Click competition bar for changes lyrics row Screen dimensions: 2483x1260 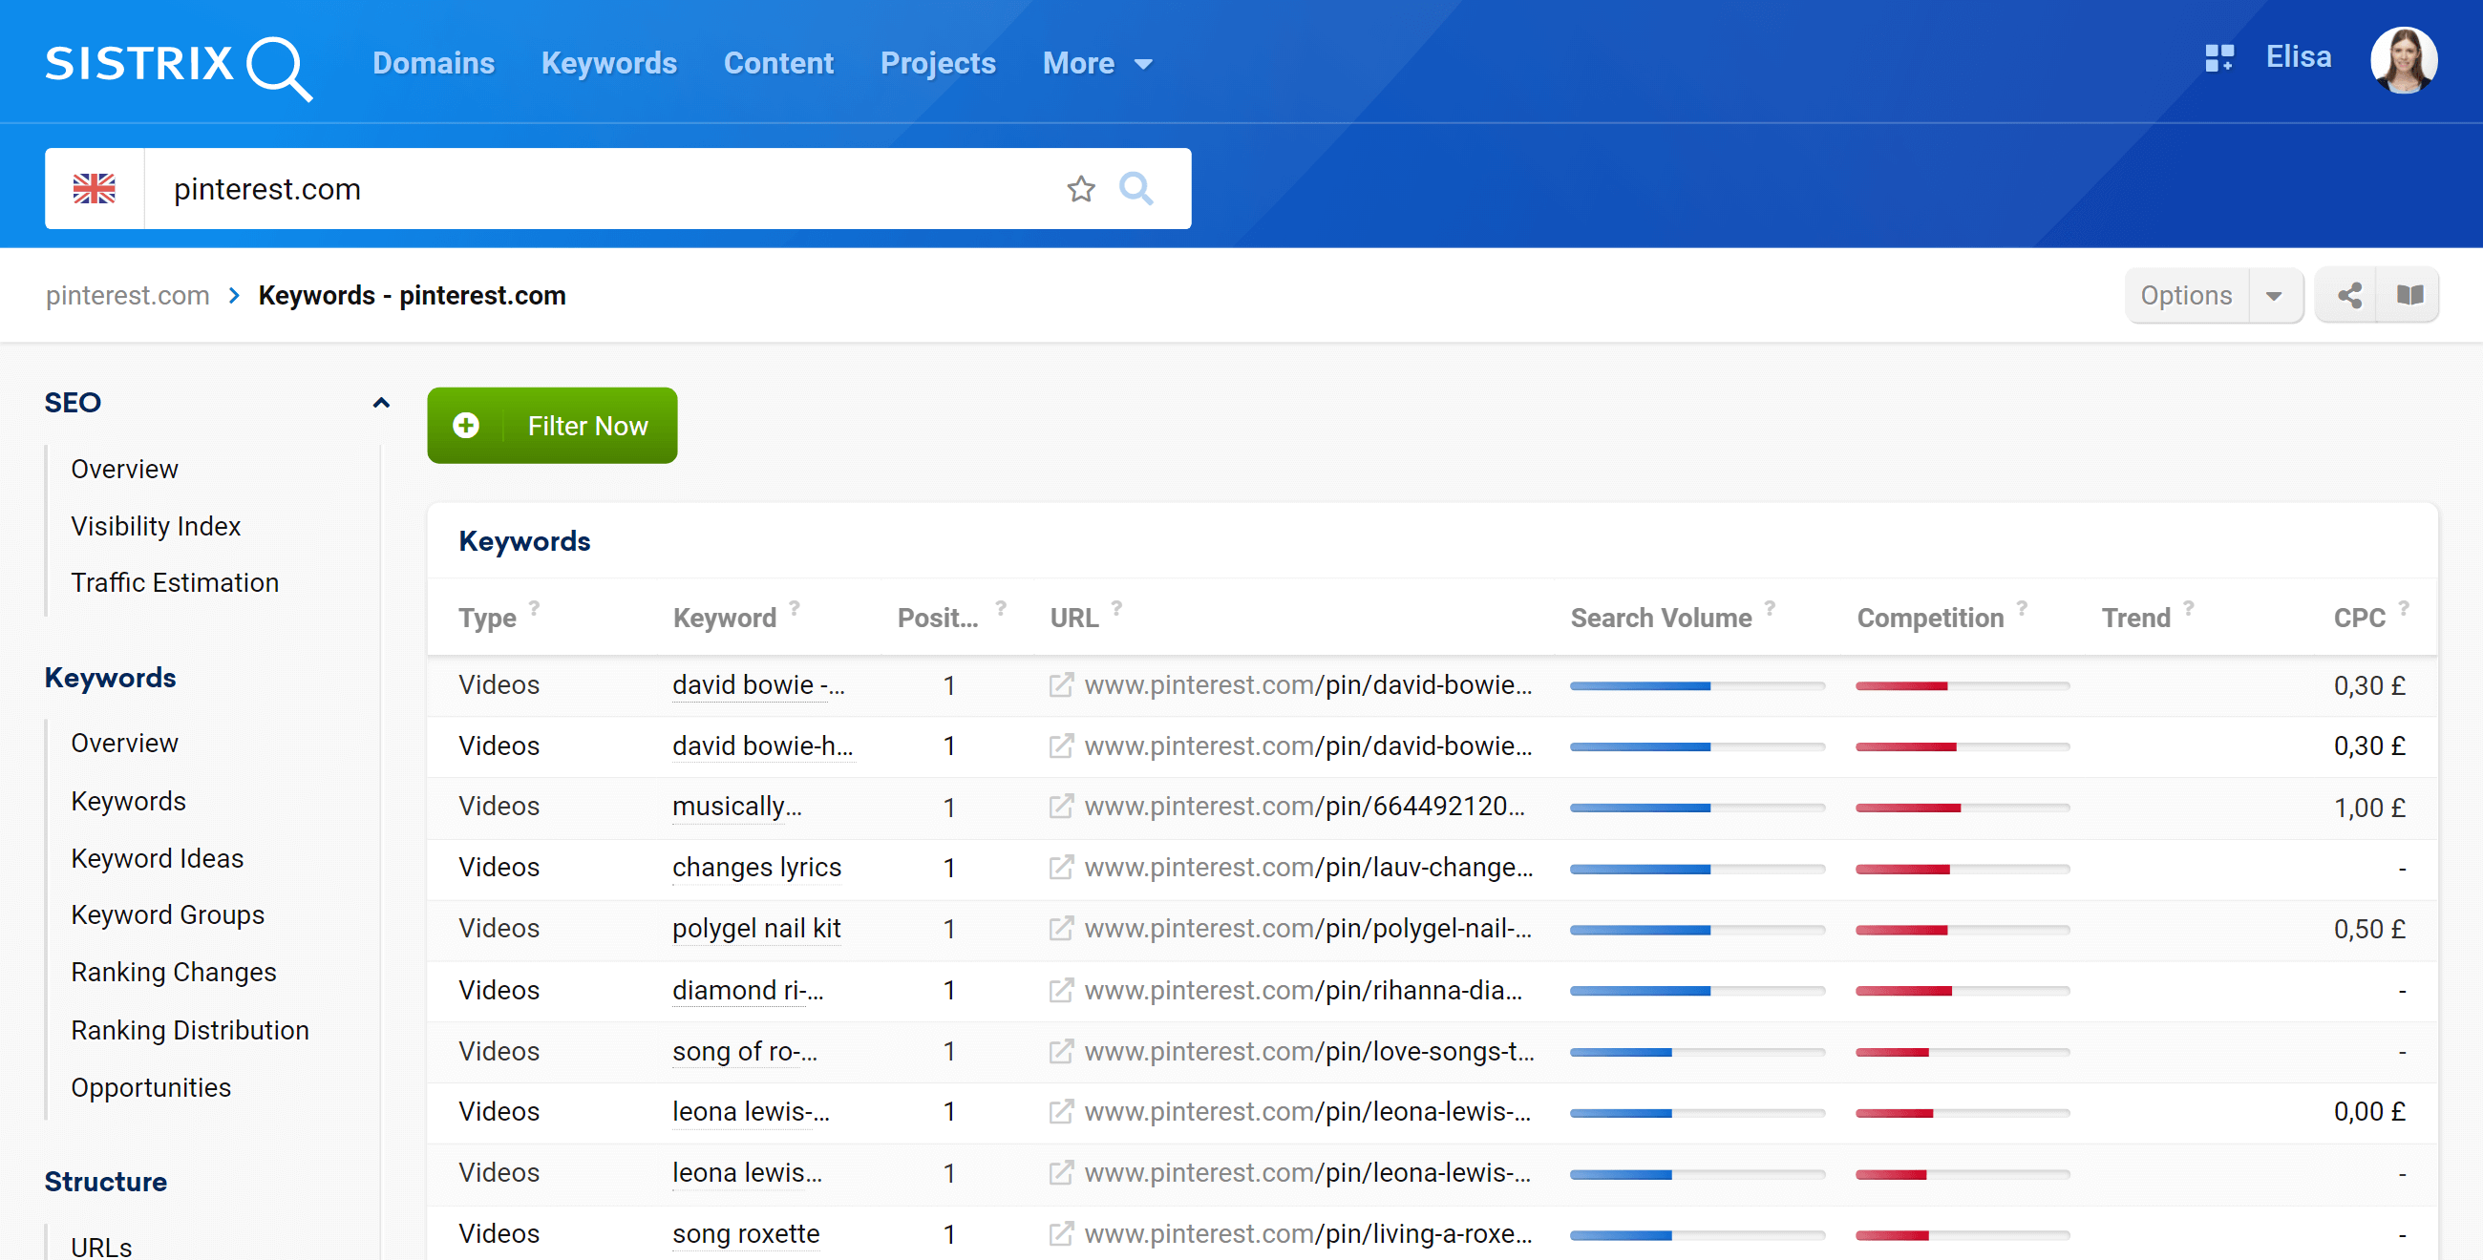click(1962, 869)
